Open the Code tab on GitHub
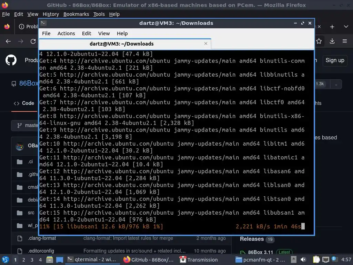 (x=24, y=103)
